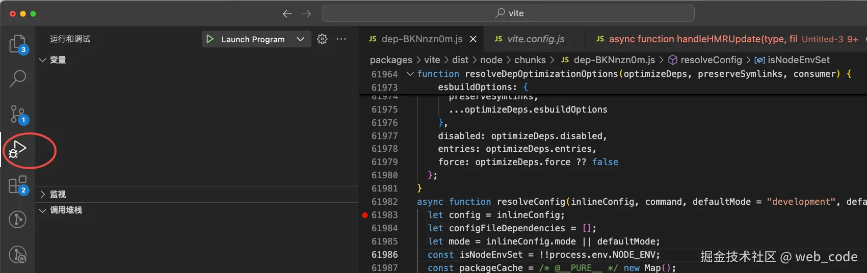
Task: Open the Extensions view icon
Action: tap(17, 185)
